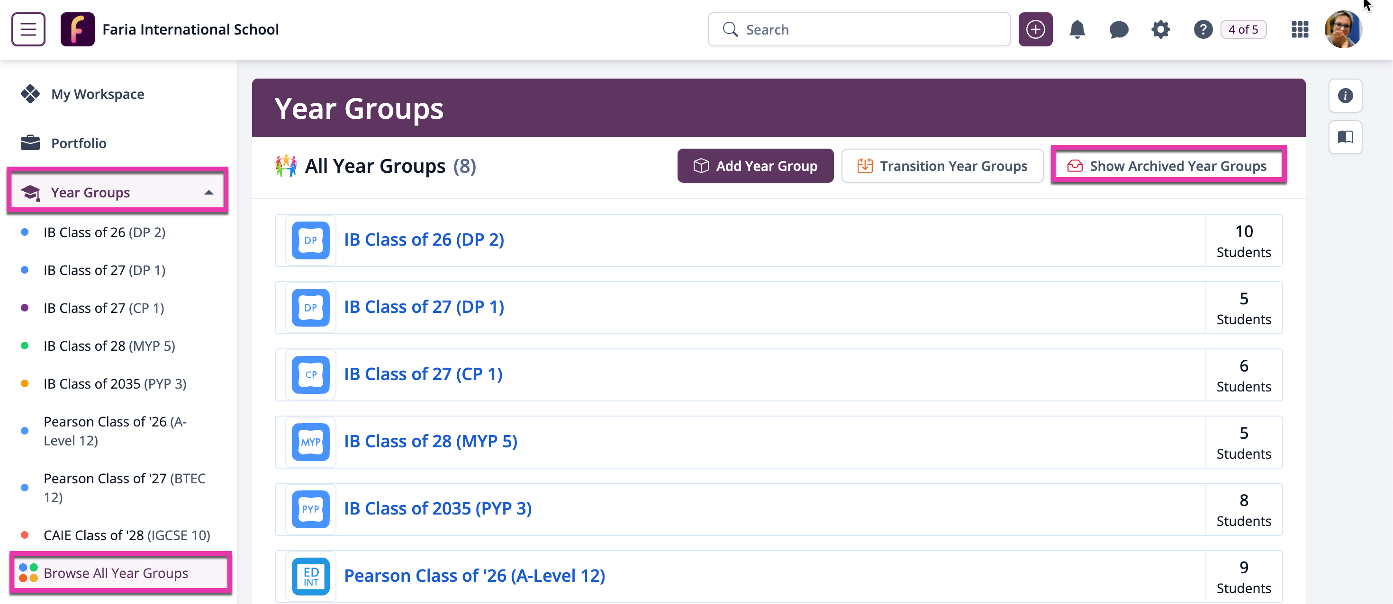
Task: Open the messages chat bubble icon
Action: click(1118, 29)
